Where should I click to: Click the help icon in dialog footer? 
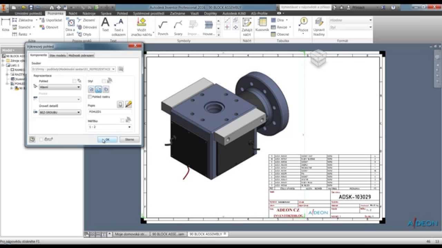pyautogui.click(x=32, y=139)
